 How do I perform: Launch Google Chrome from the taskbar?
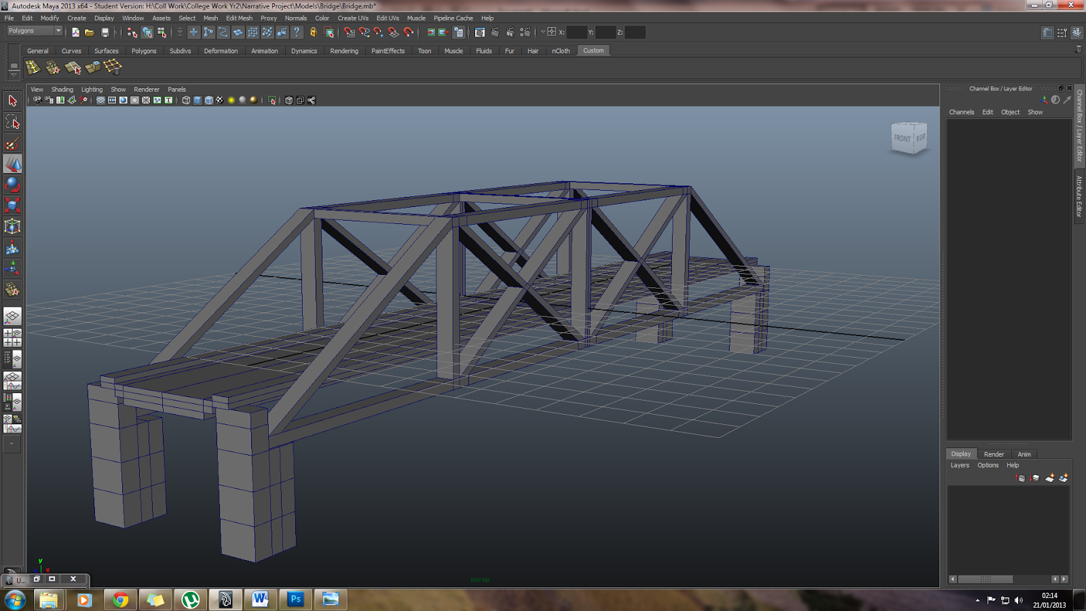[x=121, y=600]
